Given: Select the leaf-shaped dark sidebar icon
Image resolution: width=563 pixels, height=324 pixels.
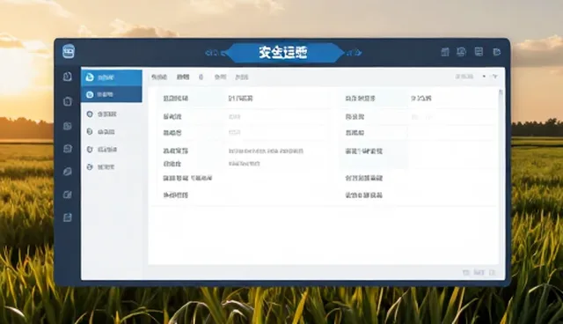Looking at the screenshot, I should point(68,172).
